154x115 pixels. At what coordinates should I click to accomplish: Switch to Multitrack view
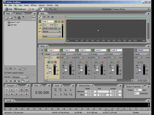click(20, 9)
